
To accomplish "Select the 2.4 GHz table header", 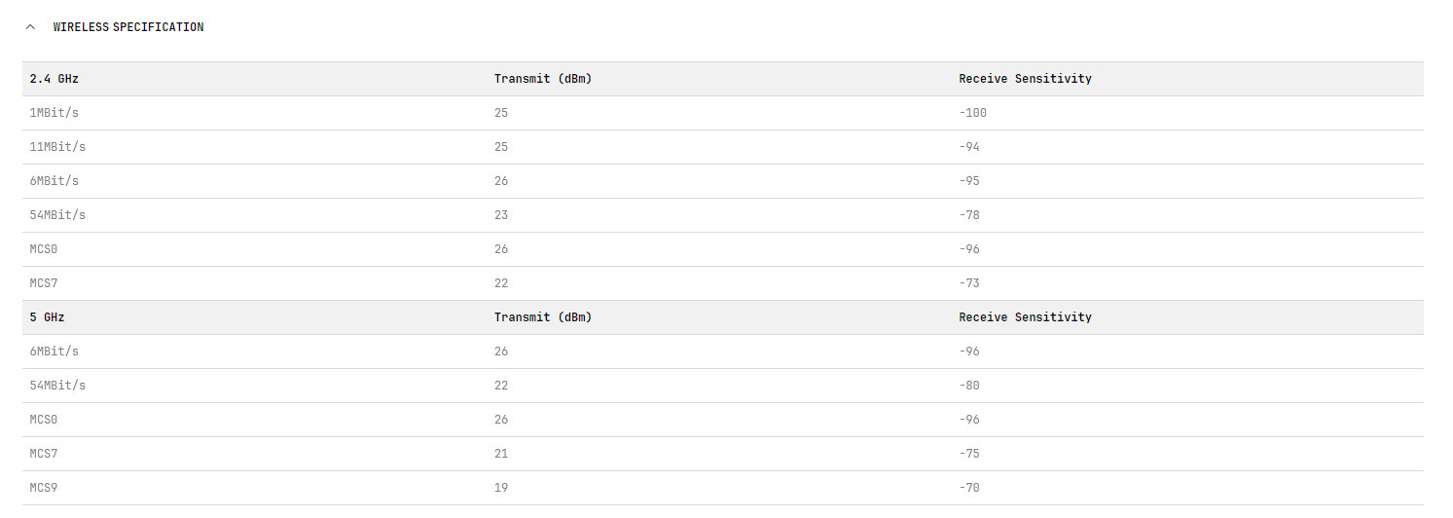I will [x=54, y=79].
